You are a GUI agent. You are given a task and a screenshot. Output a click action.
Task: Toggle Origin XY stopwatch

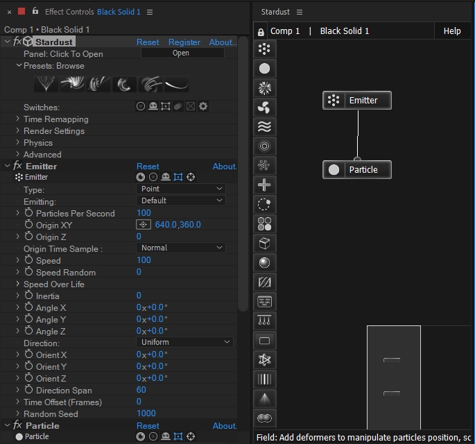click(x=29, y=225)
